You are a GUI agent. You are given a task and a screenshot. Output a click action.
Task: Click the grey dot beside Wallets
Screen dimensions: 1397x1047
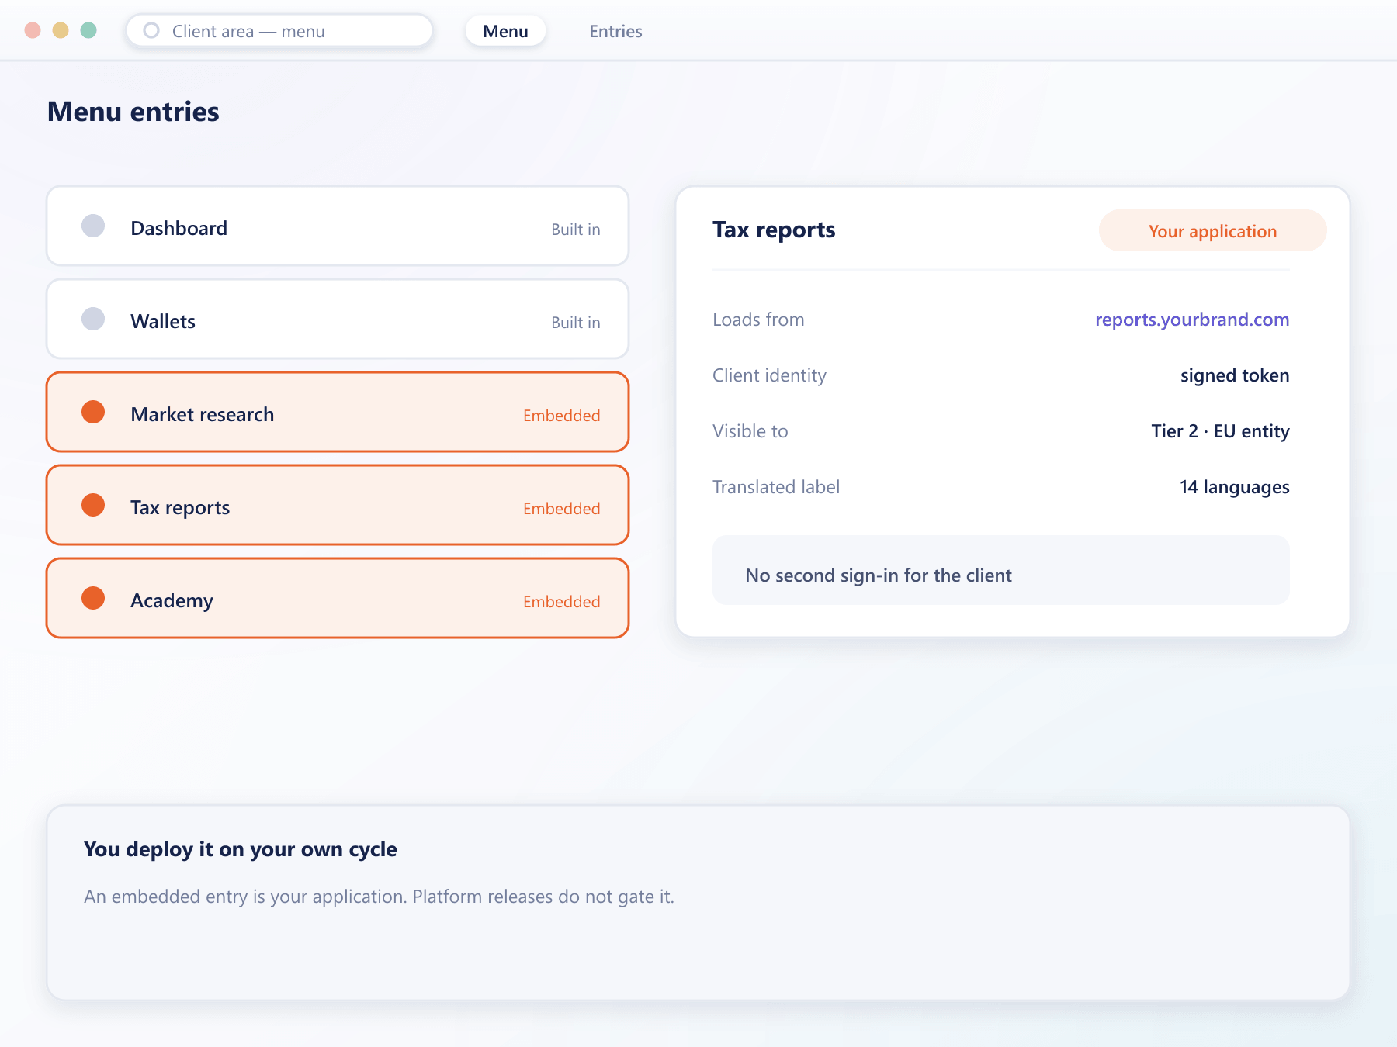pyautogui.click(x=93, y=319)
